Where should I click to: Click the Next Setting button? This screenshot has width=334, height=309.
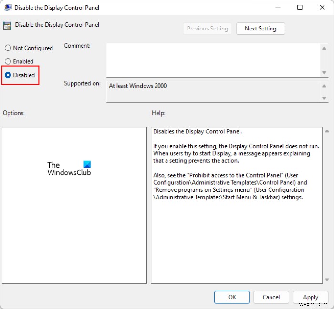pos(261,29)
